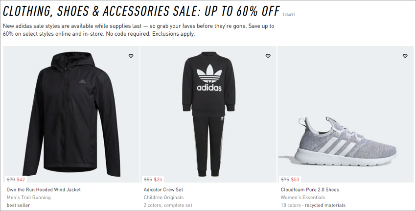Viewport: 416px width, 211px height.
Task: Open the Own the Run Hooded Wind Jacket title
Action: click(x=44, y=189)
